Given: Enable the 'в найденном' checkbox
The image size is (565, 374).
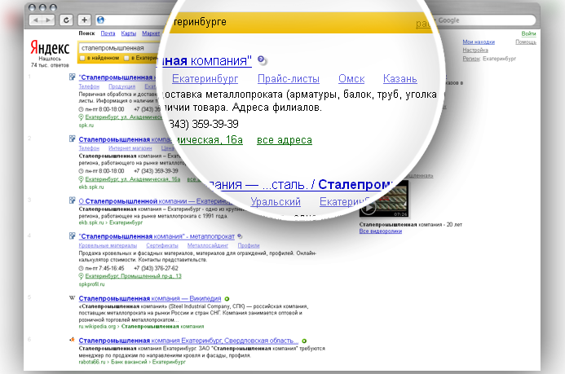Looking at the screenshot, I should point(82,58).
